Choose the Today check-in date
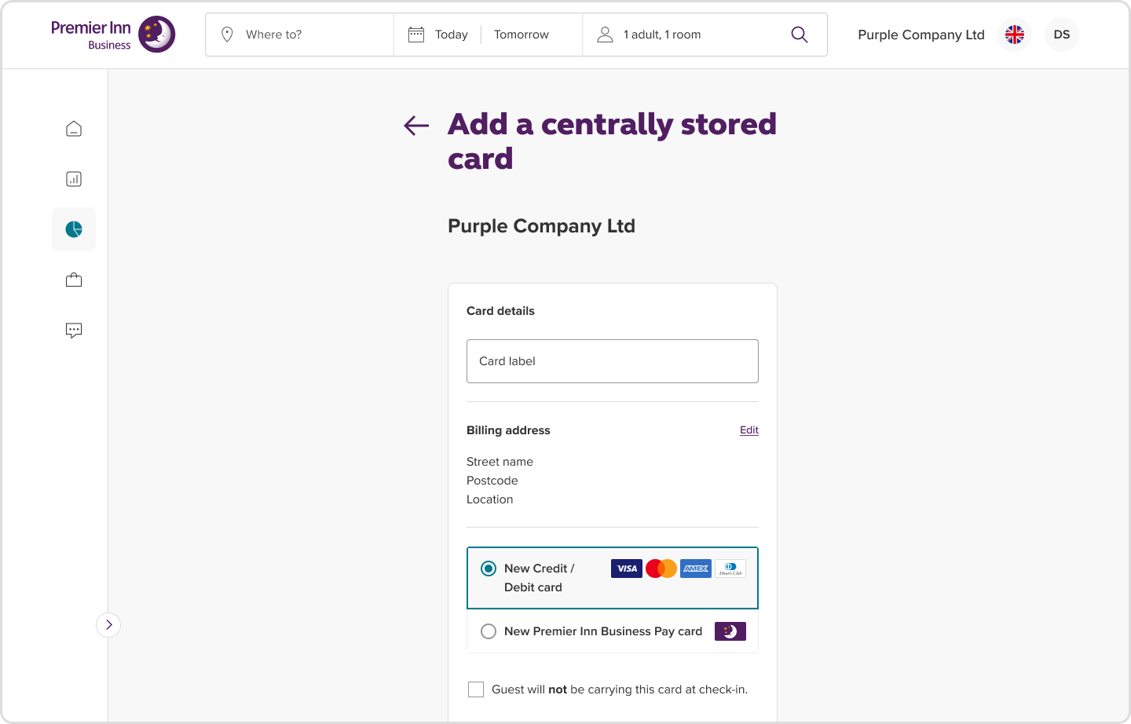 tap(452, 35)
